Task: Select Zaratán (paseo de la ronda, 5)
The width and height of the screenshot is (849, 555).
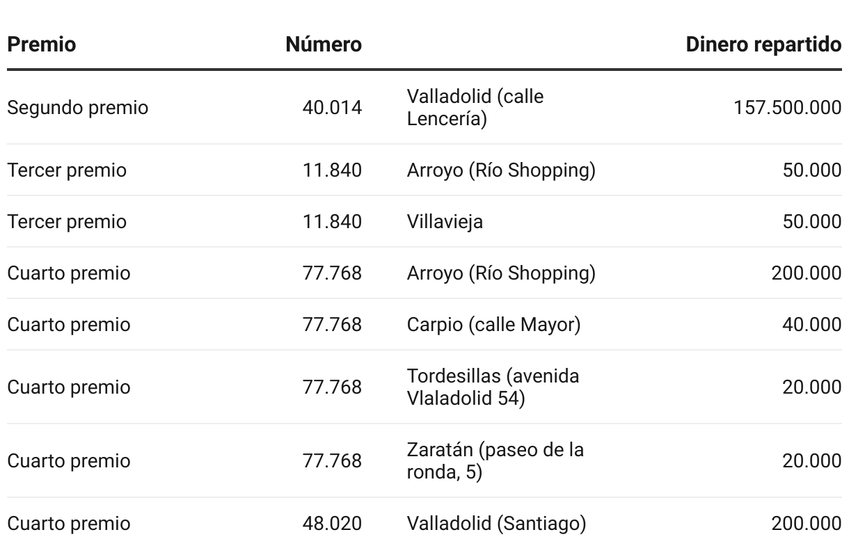Action: pos(495,461)
